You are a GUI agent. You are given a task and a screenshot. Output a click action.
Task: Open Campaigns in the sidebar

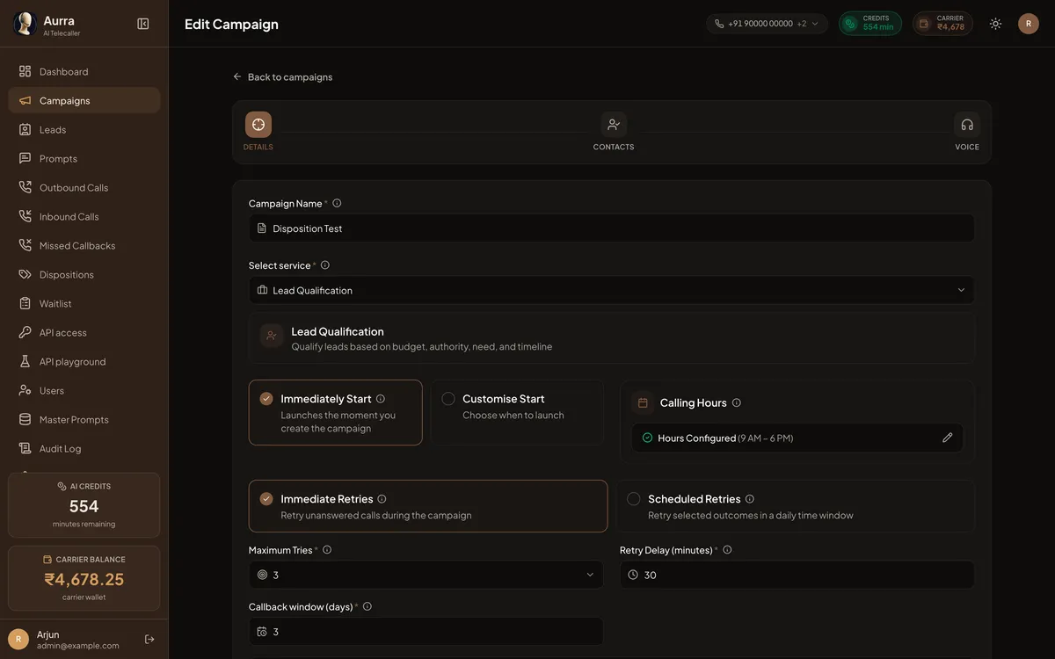coord(84,100)
